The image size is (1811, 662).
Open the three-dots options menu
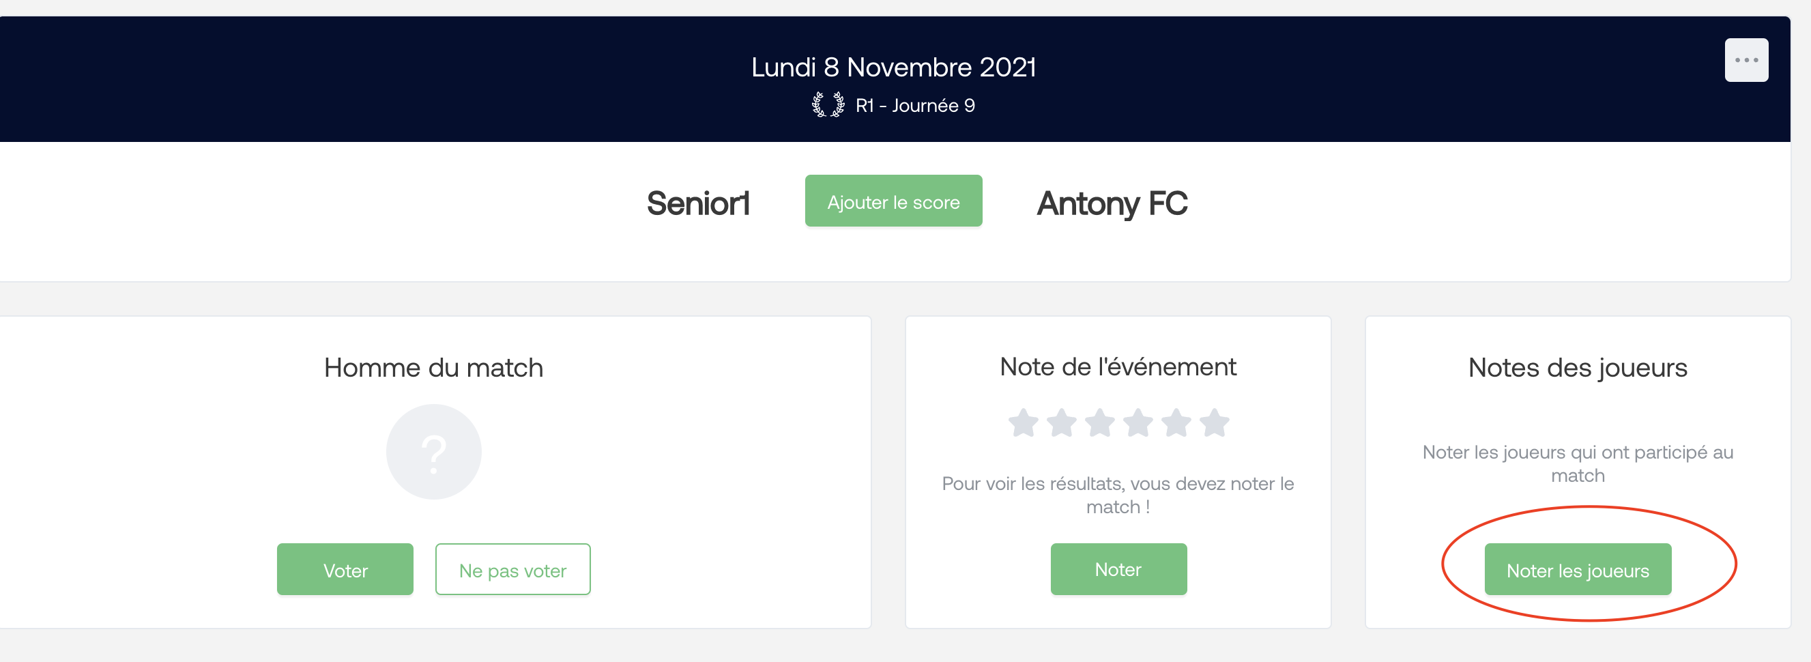(1745, 61)
